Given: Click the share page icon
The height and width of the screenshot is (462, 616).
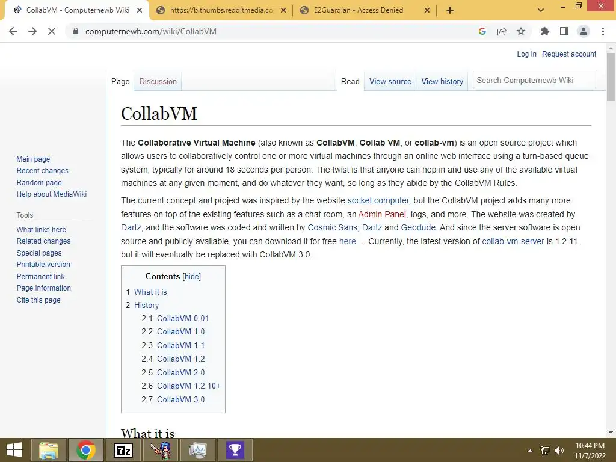Looking at the screenshot, I should (502, 31).
